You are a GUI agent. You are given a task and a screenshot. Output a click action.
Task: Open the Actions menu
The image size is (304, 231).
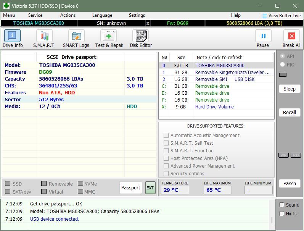click(68, 15)
